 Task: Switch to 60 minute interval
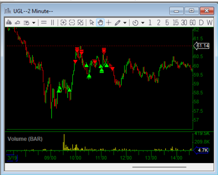coord(193,22)
